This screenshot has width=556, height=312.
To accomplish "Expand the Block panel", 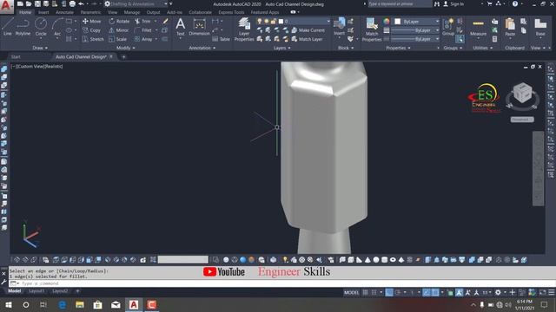I will [x=346, y=48].
